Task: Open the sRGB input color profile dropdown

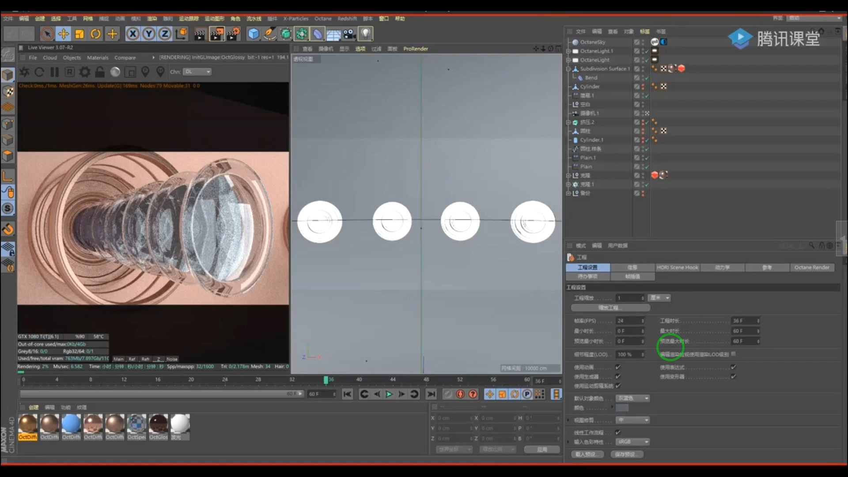Action: 633,442
